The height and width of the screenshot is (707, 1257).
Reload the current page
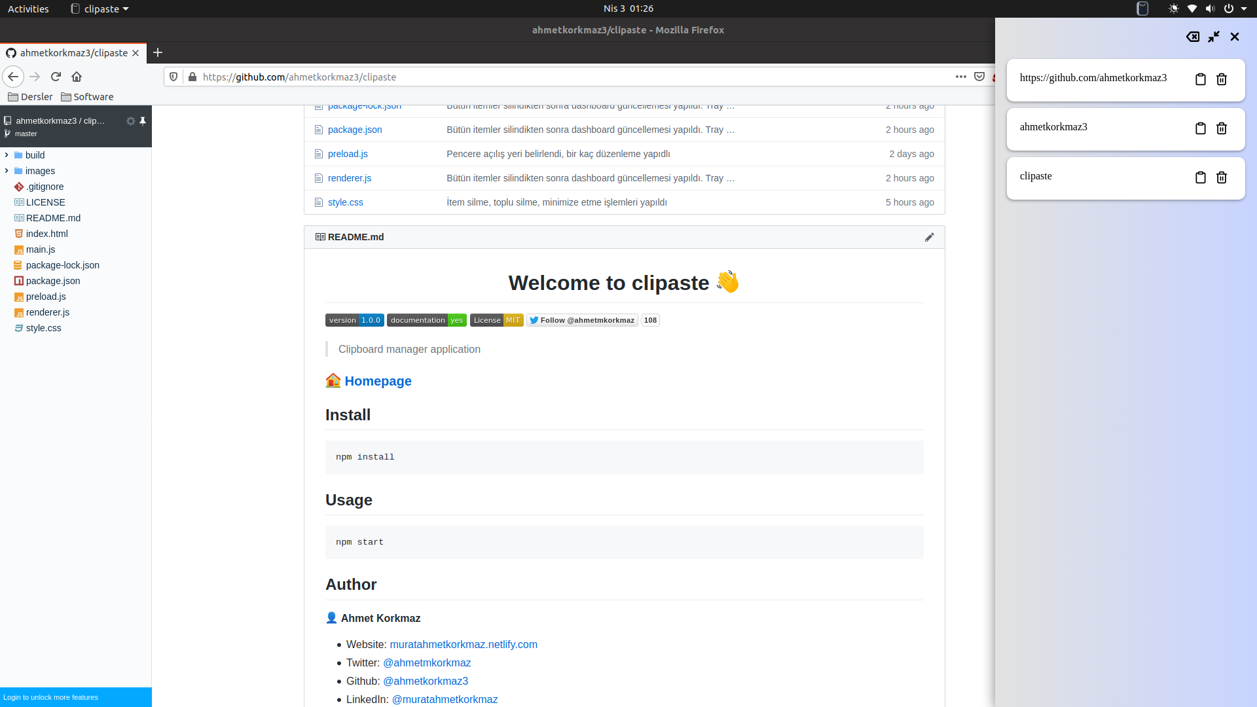56,77
